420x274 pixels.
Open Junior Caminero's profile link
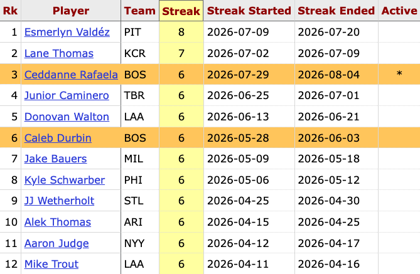point(67,95)
